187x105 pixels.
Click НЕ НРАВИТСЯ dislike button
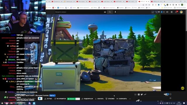60,99
